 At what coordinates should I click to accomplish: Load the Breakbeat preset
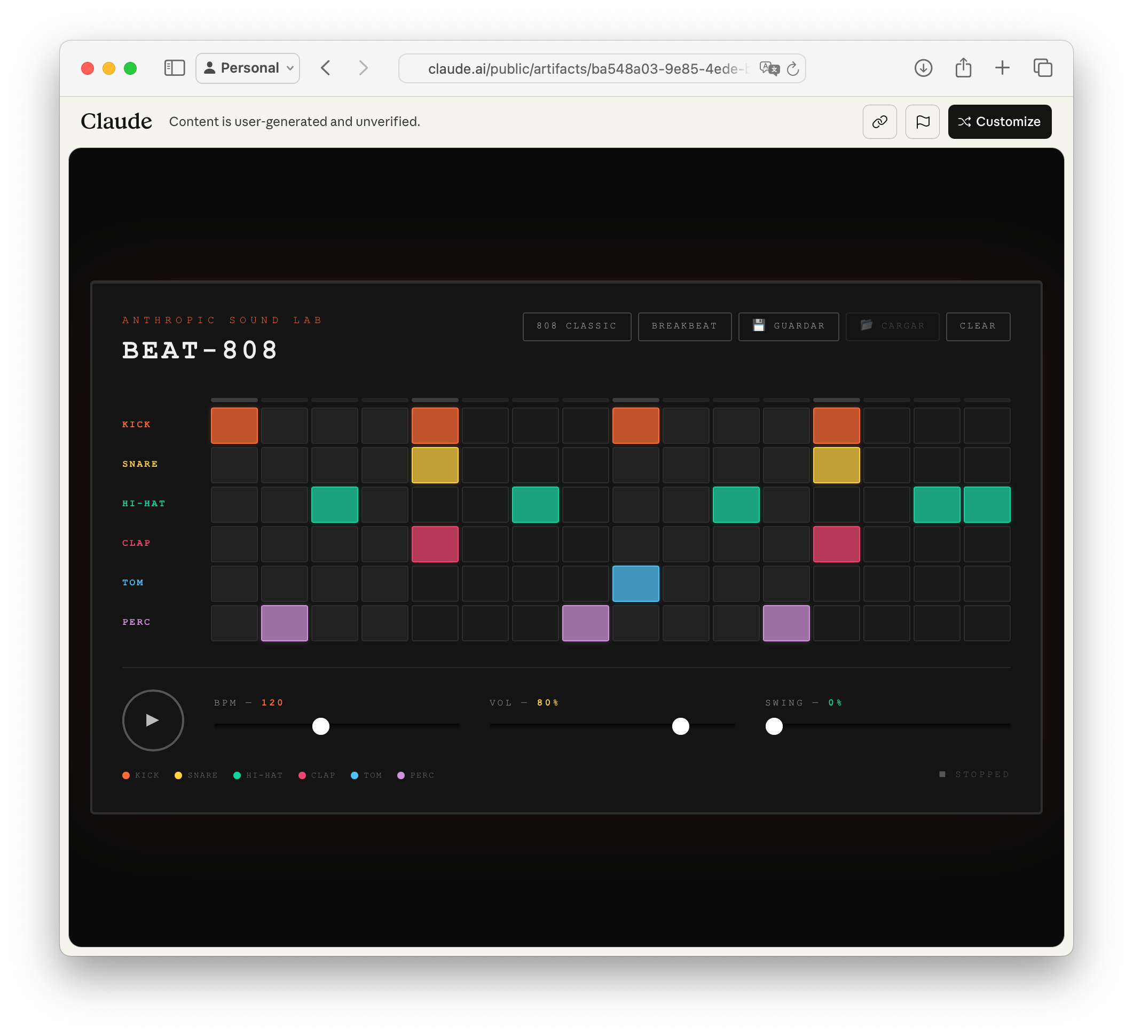pyautogui.click(x=684, y=326)
